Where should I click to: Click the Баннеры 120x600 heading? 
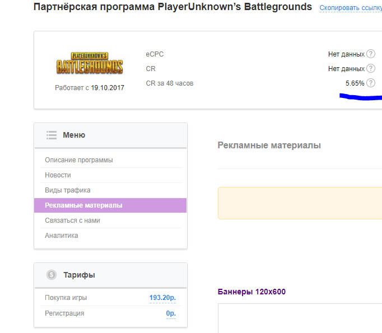pos(251,292)
